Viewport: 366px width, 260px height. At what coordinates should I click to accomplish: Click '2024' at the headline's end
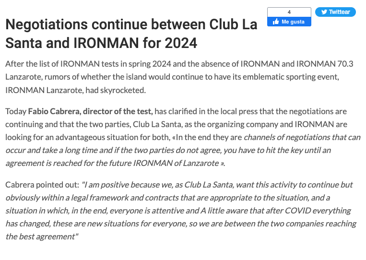(x=181, y=43)
